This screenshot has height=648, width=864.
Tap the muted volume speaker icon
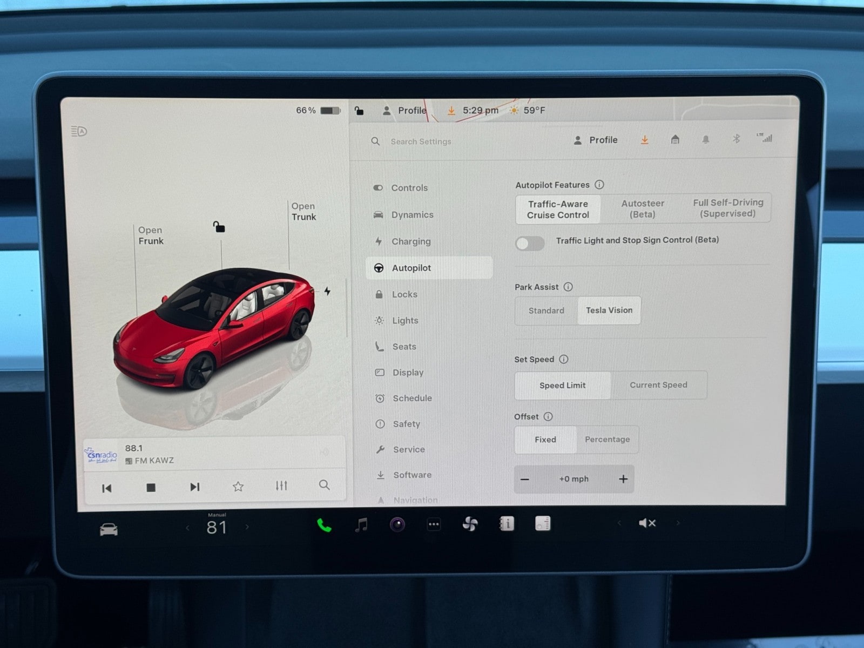(x=646, y=523)
